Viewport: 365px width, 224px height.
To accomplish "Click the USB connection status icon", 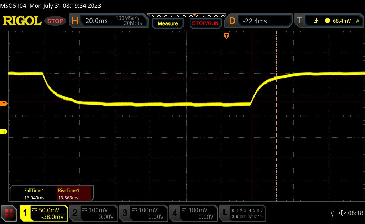I will click(x=333, y=213).
